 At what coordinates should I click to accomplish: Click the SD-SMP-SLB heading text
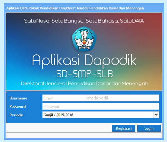[x=85, y=74]
